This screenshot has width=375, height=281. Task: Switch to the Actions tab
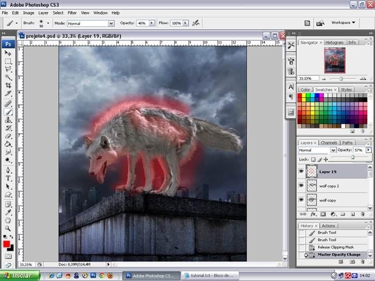[x=328, y=226]
